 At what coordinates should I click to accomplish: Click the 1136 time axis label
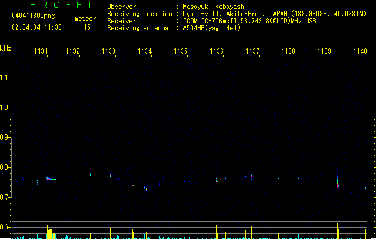point(216,51)
